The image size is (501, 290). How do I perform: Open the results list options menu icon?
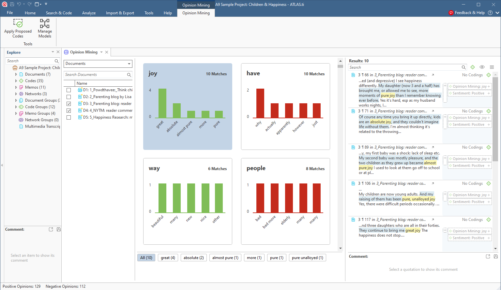click(x=492, y=67)
